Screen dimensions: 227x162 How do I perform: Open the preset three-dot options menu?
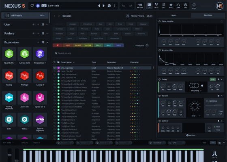point(114,6)
